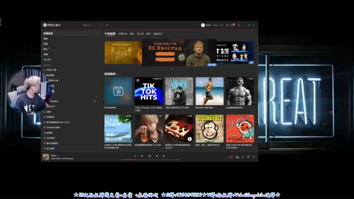Open listen-to-identify microphone icon beside search
Screen dimensions: 354x199
[107, 25]
